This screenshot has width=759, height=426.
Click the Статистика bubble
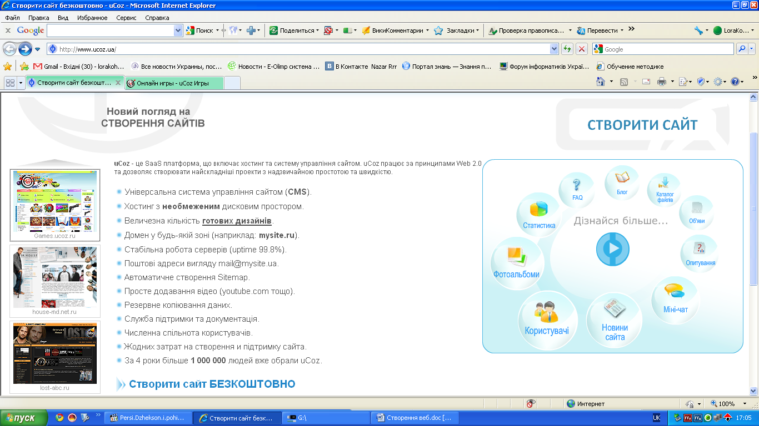(x=538, y=214)
